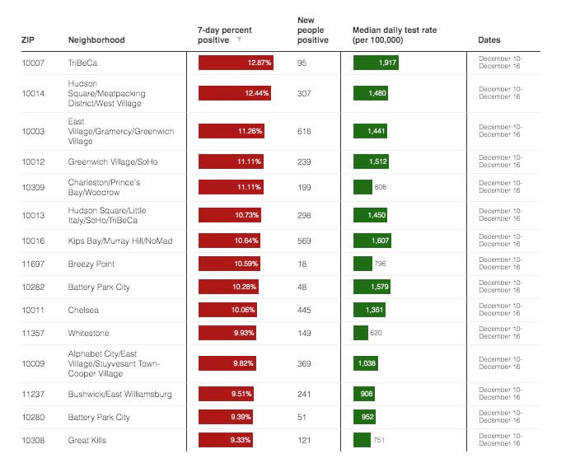Screen dimensions: 566x463
Task: Sort by the ZIP column header
Action: click(28, 40)
